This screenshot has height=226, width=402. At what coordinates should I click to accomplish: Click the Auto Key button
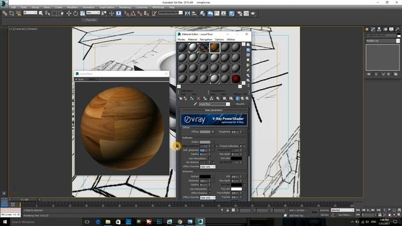pos(324,210)
